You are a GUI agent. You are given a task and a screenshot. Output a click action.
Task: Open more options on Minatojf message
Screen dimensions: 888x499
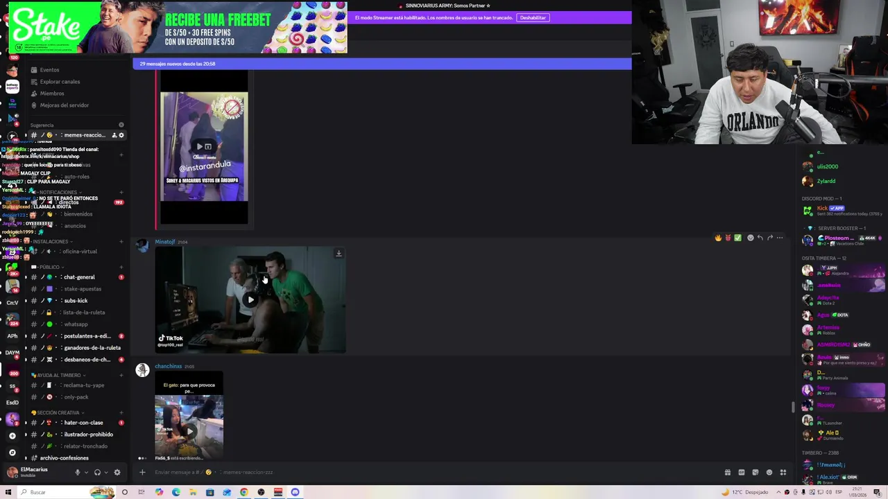click(779, 238)
